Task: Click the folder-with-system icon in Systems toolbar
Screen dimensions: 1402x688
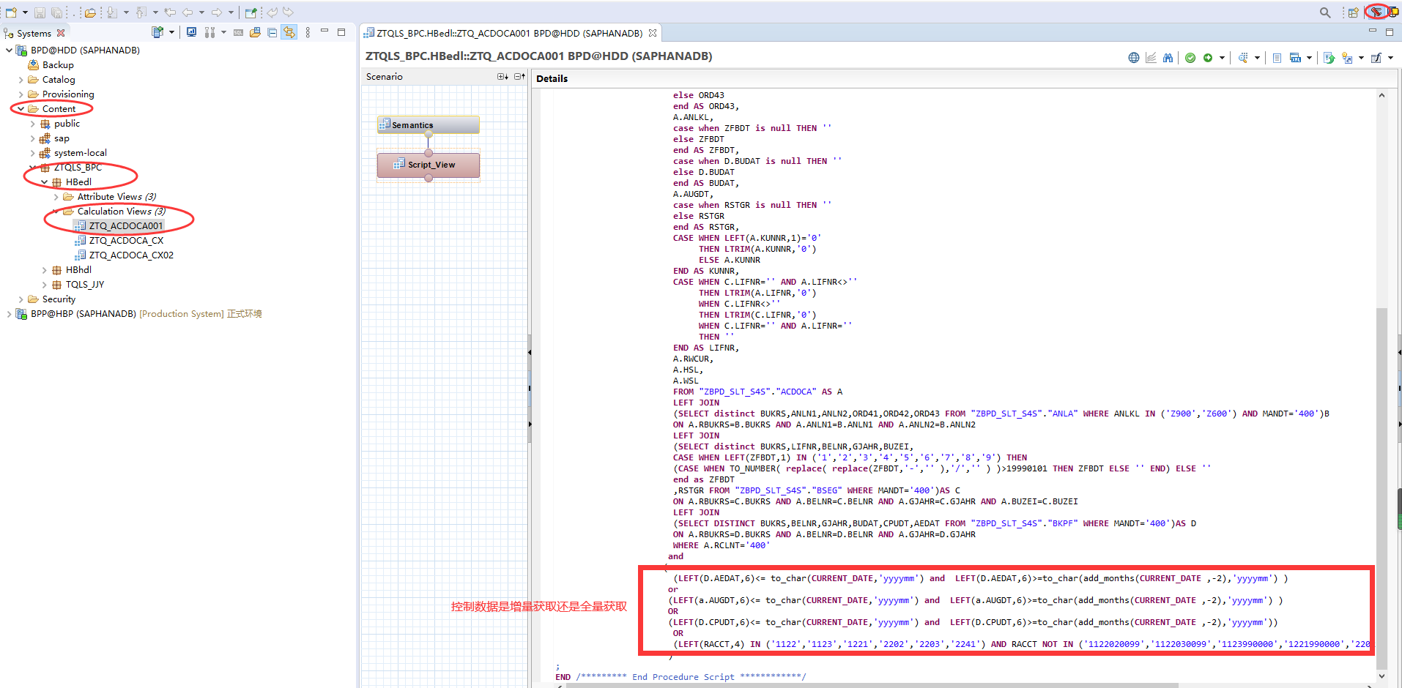Action: [255, 32]
